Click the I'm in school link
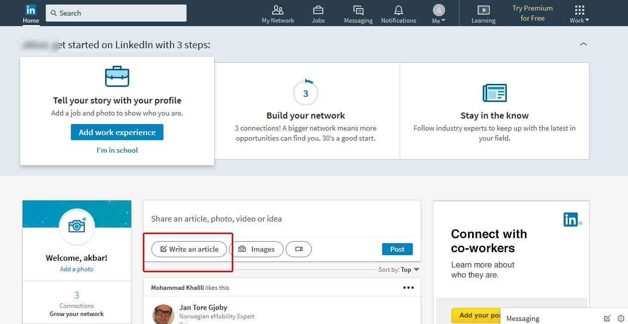Image resolution: width=628 pixels, height=324 pixels. click(117, 150)
